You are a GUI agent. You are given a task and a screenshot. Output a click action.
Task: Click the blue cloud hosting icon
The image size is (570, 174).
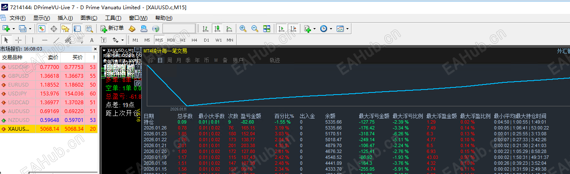click(144, 29)
